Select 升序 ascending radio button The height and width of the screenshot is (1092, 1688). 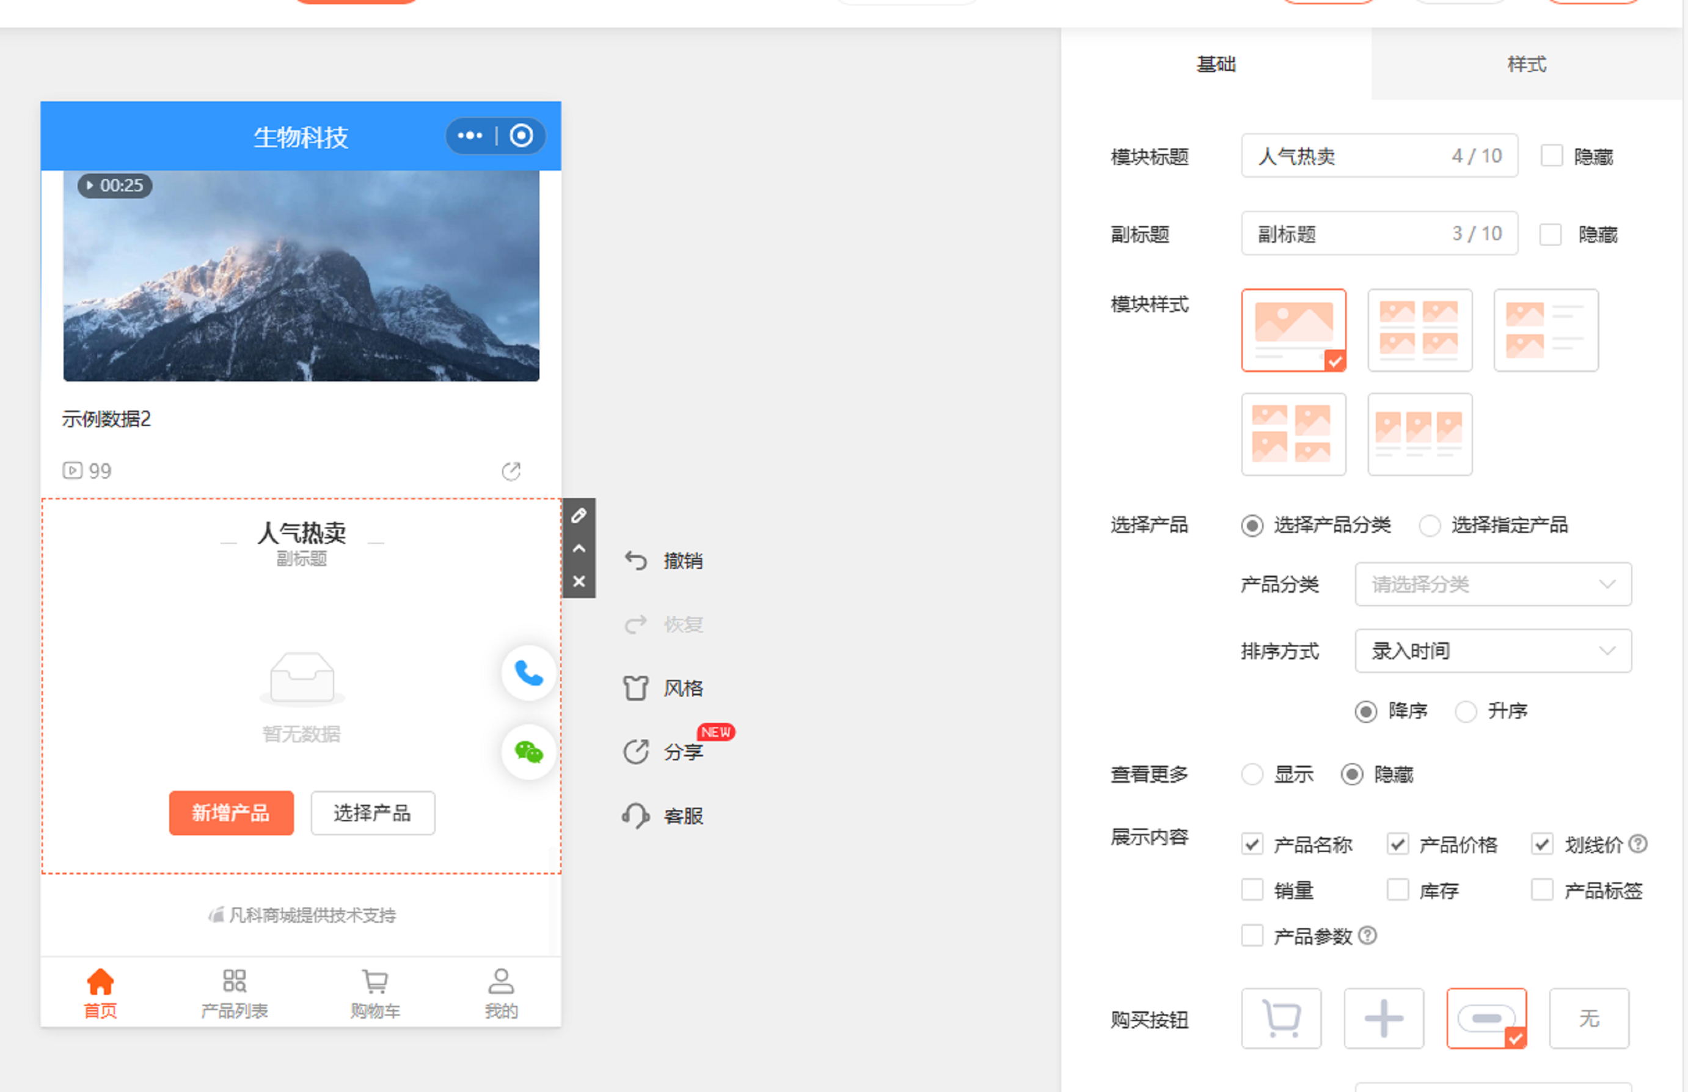point(1466,711)
